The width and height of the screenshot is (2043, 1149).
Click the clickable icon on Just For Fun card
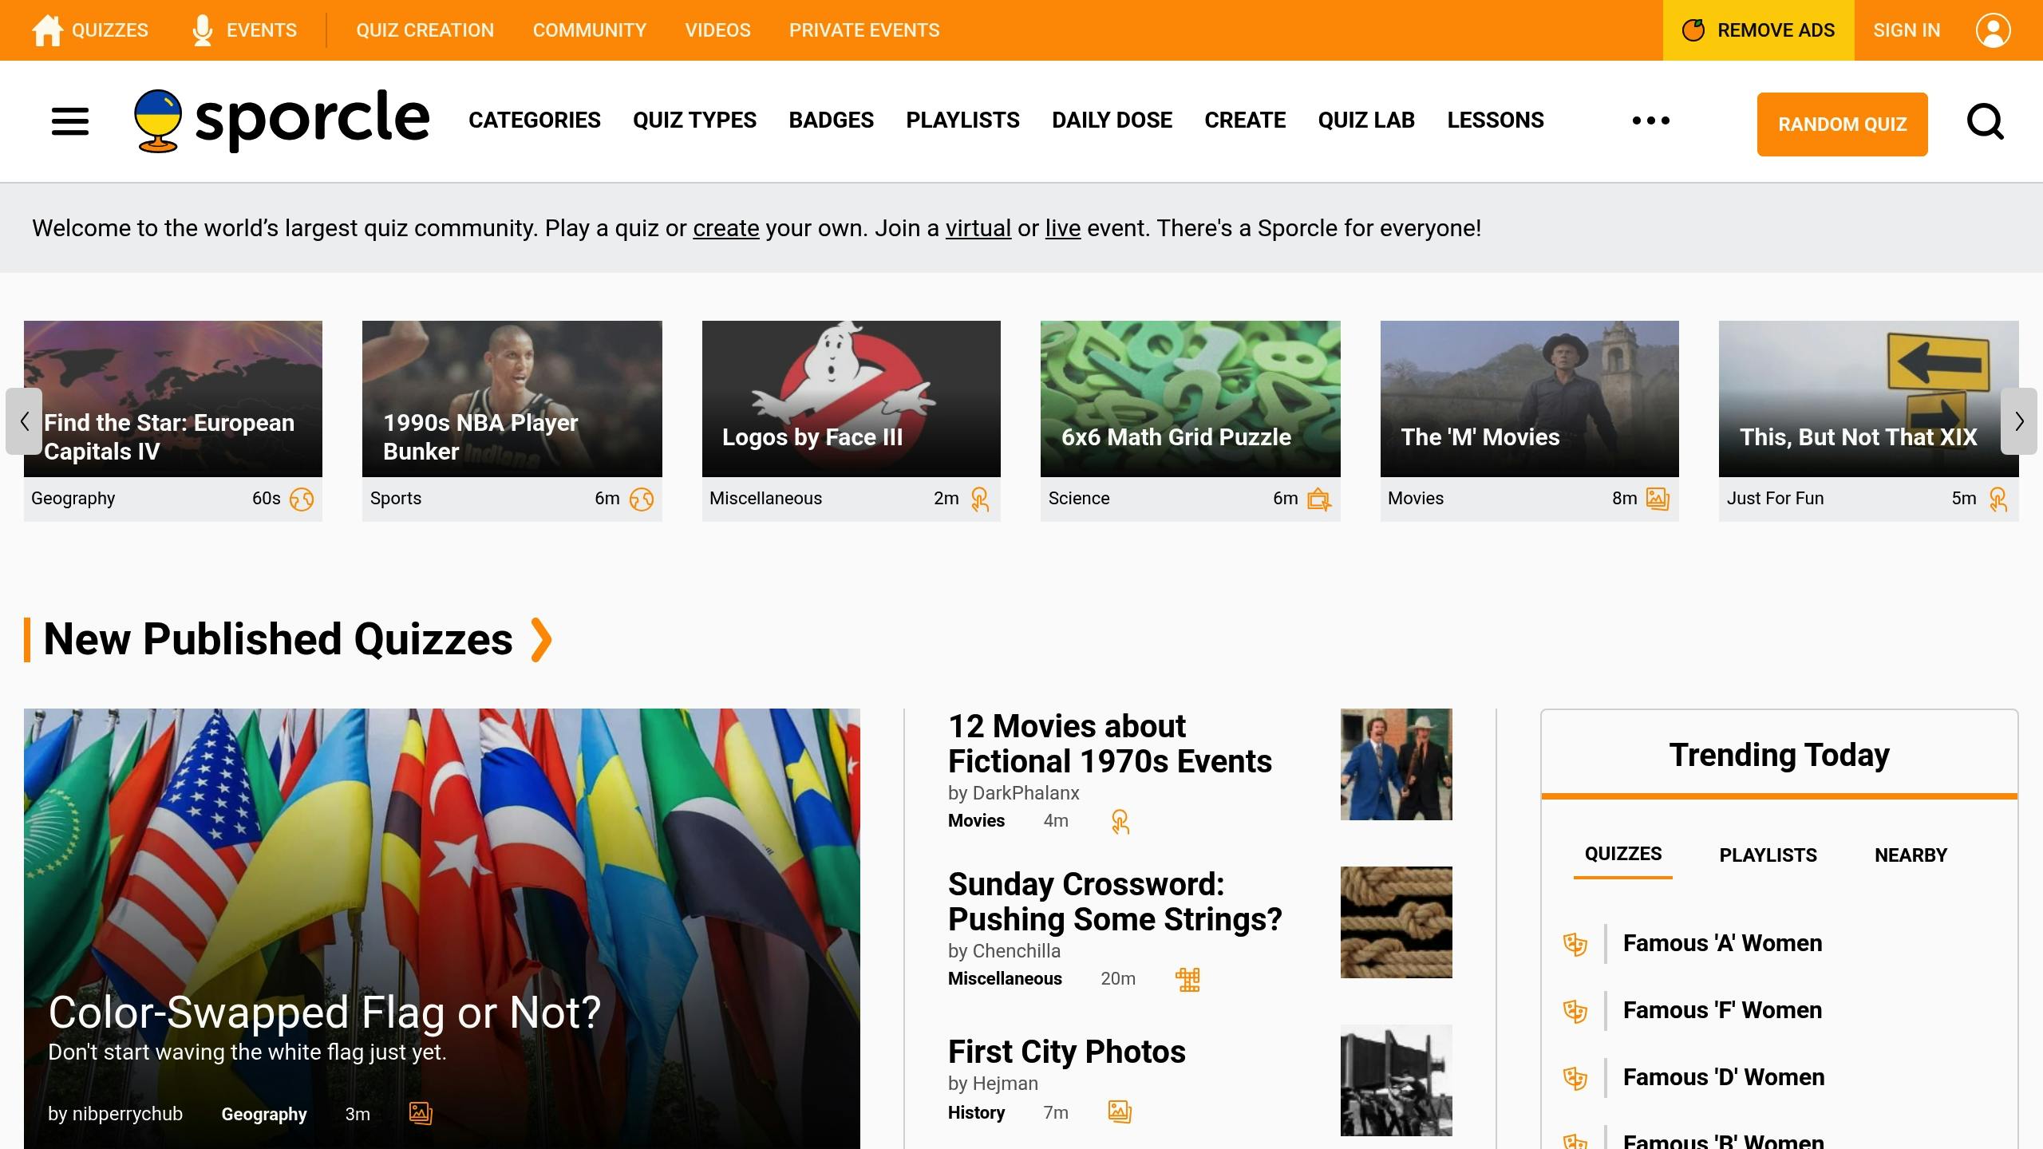coord(1998,499)
